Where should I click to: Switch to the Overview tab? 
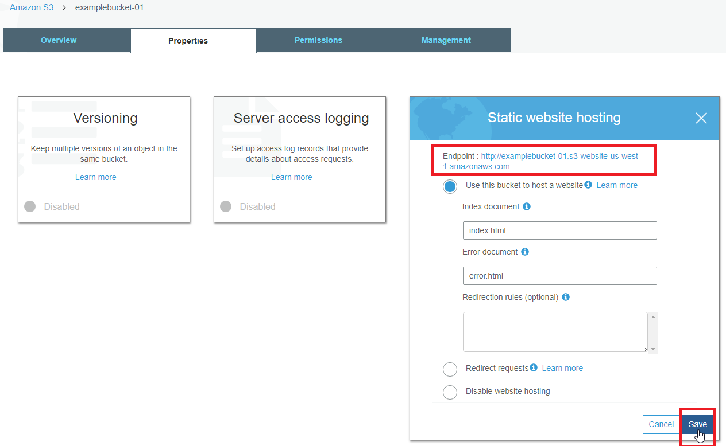tap(67, 40)
